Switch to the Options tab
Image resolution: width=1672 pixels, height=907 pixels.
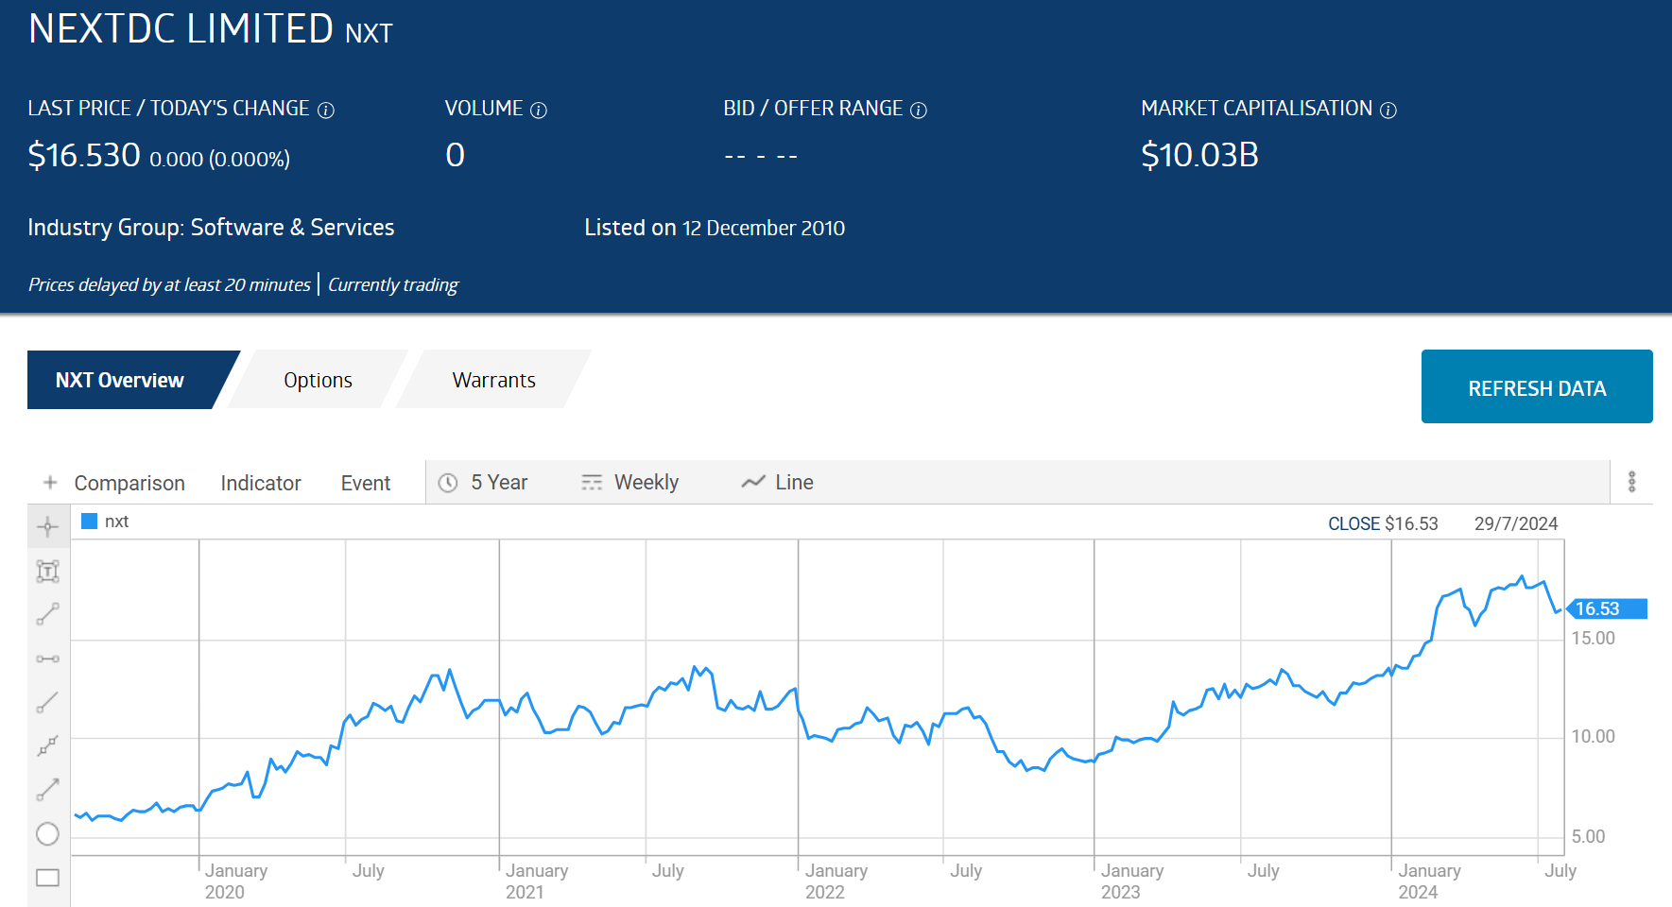pos(318,380)
